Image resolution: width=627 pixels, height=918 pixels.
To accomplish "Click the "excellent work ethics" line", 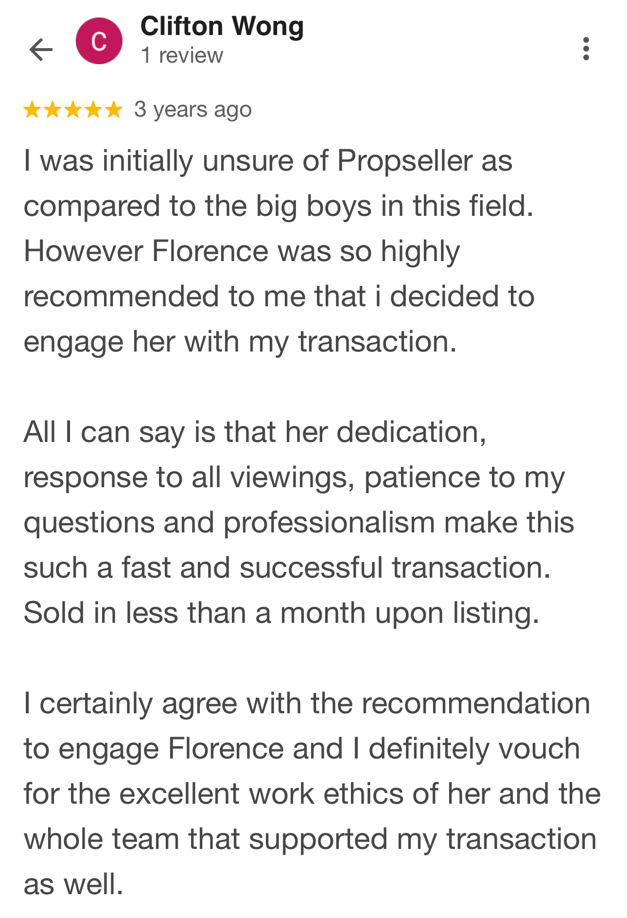I will pos(312,794).
